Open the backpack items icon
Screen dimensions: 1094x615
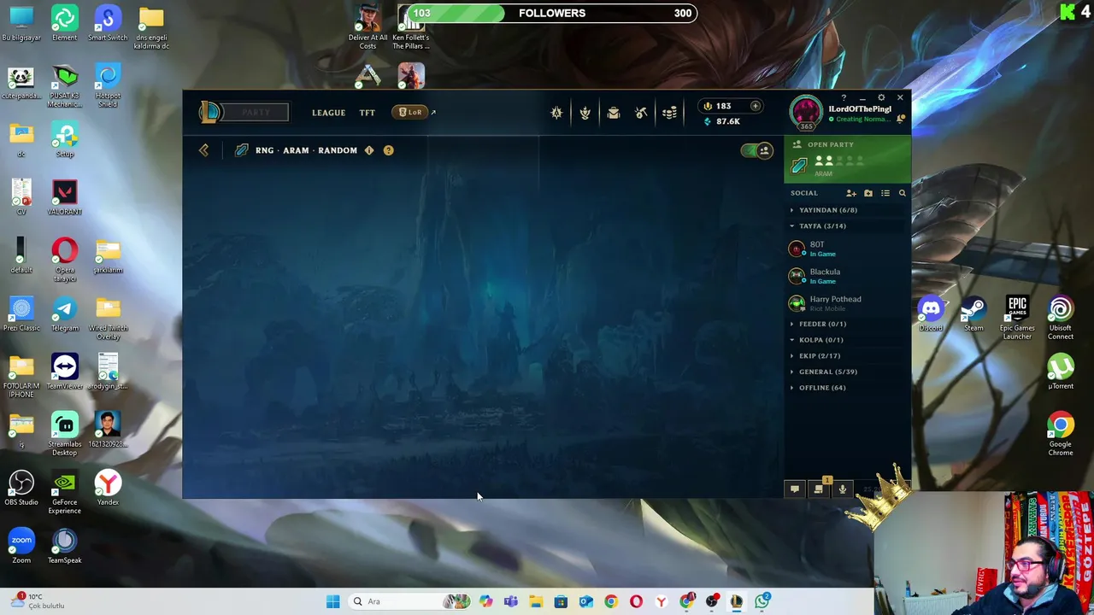tap(613, 113)
